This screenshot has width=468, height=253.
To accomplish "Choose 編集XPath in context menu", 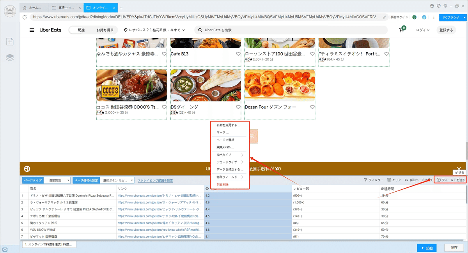I will 230,147.
